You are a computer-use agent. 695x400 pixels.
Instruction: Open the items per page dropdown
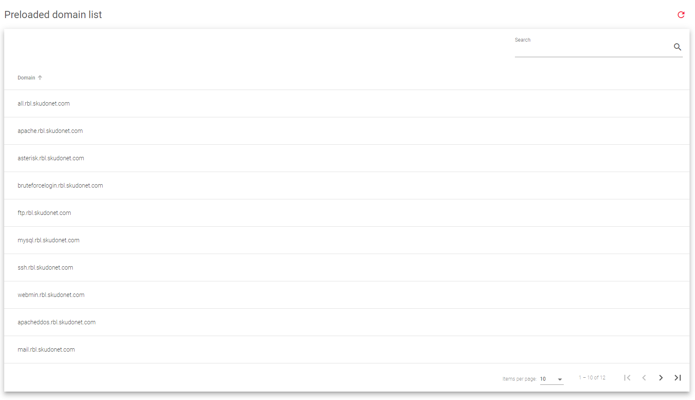(552, 379)
